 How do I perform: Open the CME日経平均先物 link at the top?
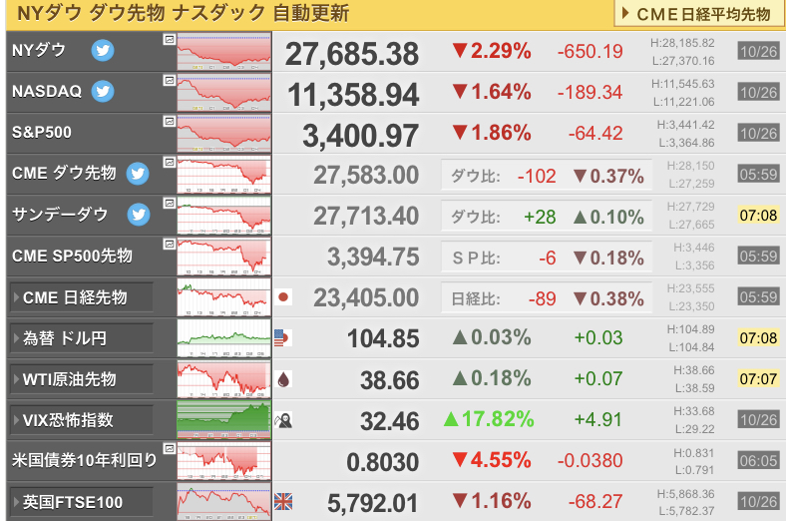pos(698,14)
